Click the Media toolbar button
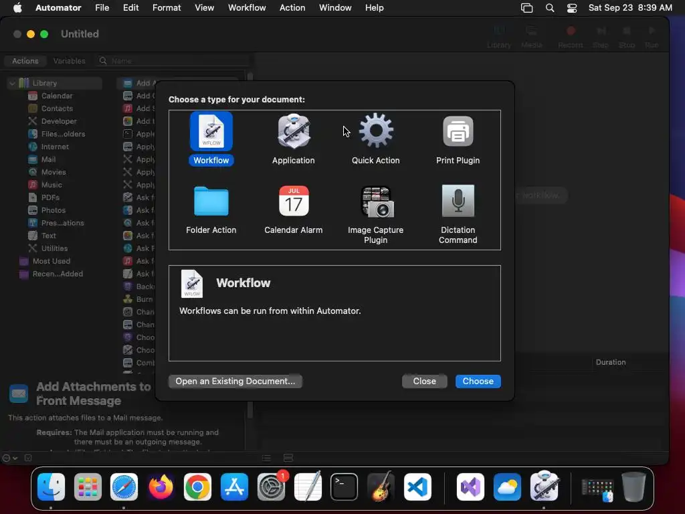The height and width of the screenshot is (514, 685). pos(532,37)
